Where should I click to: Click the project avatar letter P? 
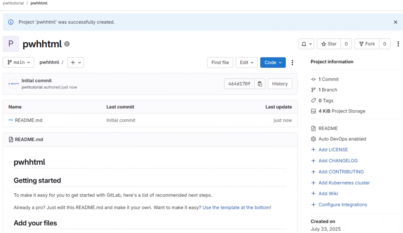click(x=11, y=44)
